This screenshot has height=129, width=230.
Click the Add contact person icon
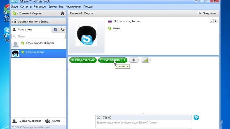[x=14, y=121]
